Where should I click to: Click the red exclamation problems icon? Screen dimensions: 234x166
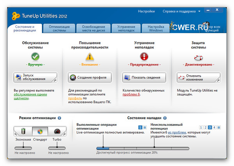pos(144,57)
